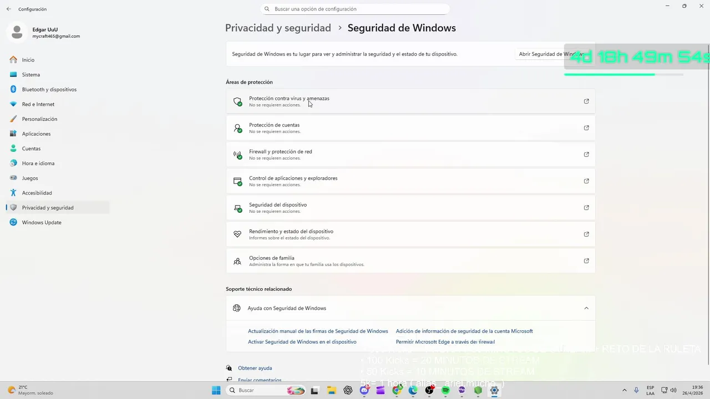
Task: Open Personalización settings
Action: [x=58, y=119]
